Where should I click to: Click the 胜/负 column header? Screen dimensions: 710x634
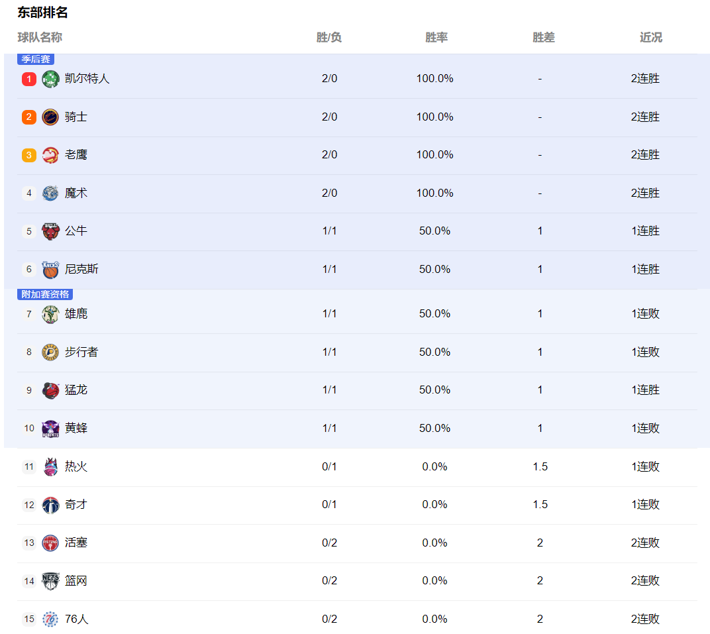click(329, 37)
